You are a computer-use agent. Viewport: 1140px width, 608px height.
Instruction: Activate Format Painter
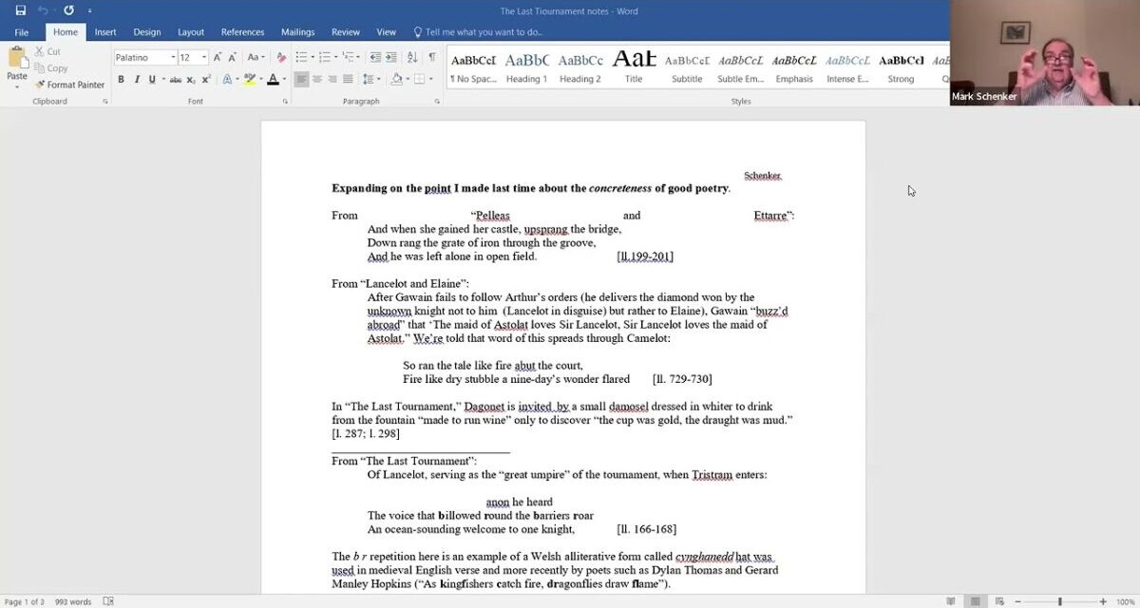tap(69, 85)
